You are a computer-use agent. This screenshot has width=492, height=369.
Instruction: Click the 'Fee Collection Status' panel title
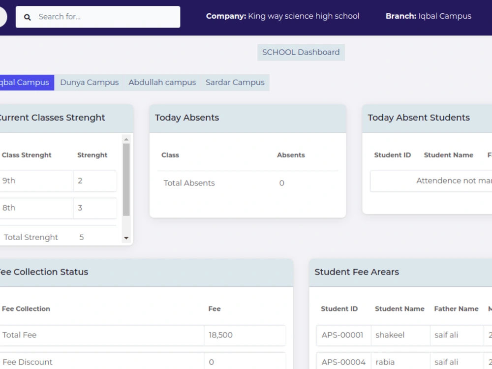coord(44,272)
